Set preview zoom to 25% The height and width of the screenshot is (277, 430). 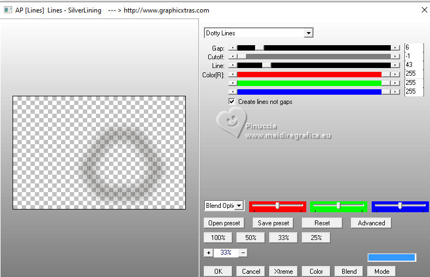point(316,238)
